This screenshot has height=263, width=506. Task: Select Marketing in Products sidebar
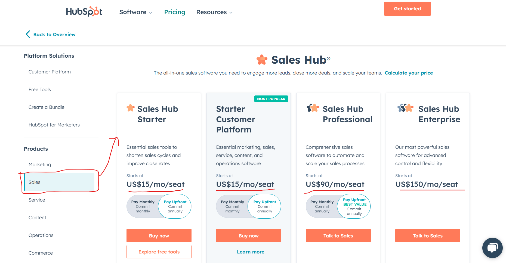point(40,165)
